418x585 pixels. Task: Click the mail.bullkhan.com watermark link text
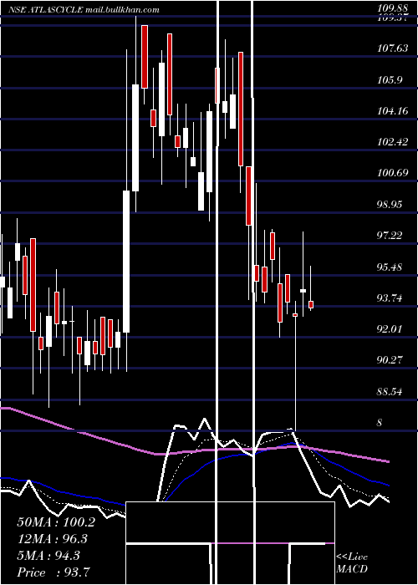(x=122, y=10)
